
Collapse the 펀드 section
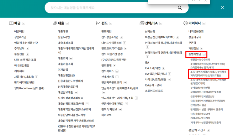[x=111, y=23]
